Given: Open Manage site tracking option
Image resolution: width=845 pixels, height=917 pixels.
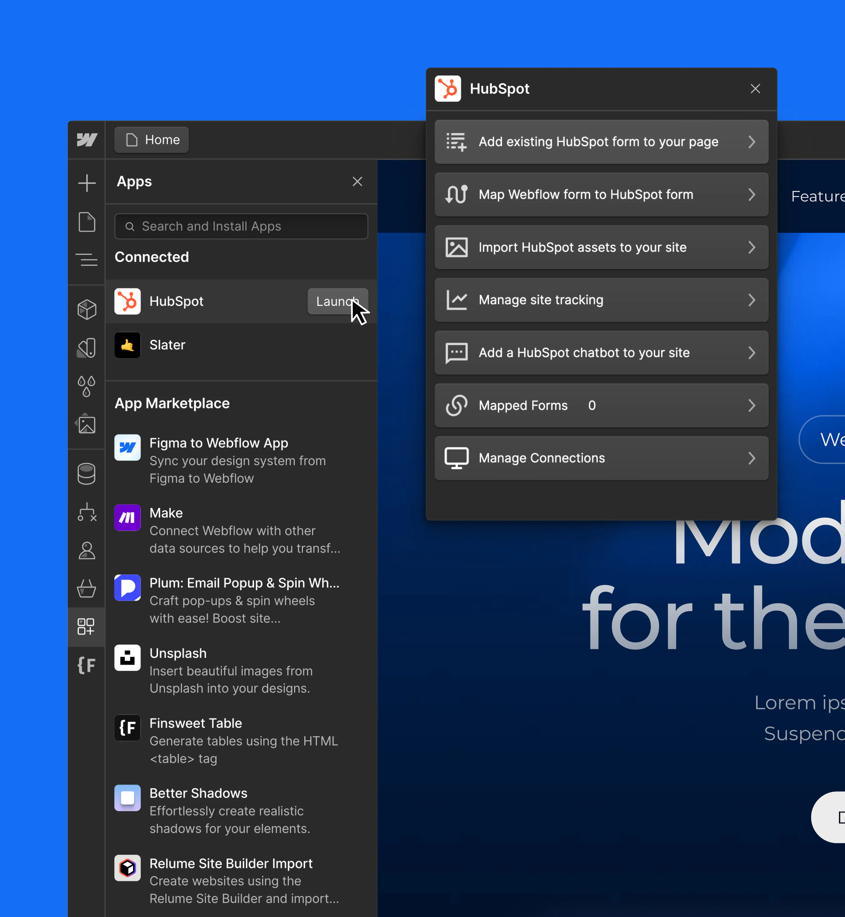Looking at the screenshot, I should 602,300.
